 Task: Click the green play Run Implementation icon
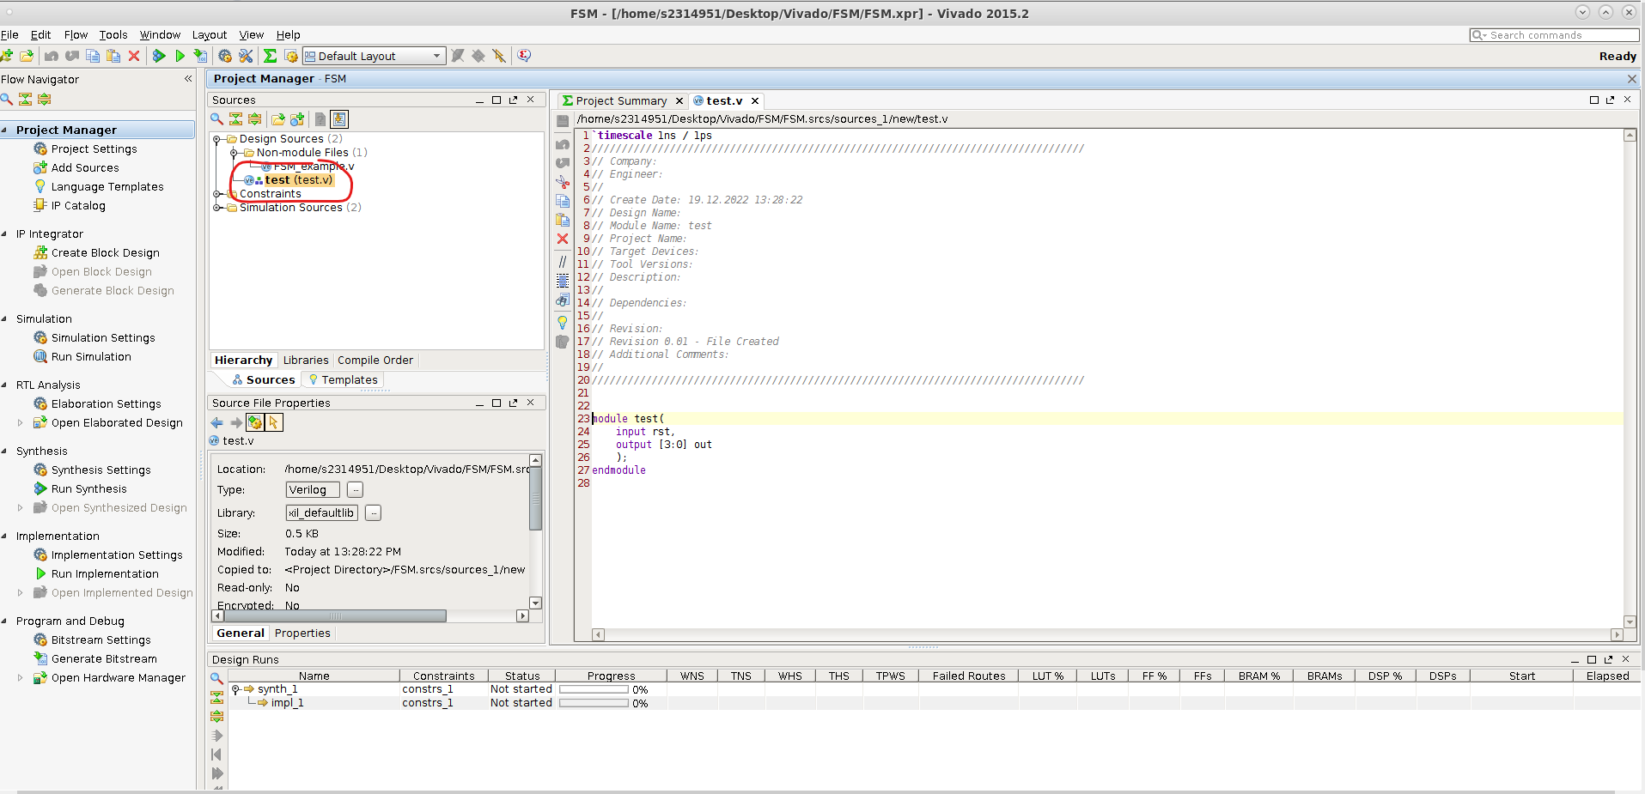(180, 56)
